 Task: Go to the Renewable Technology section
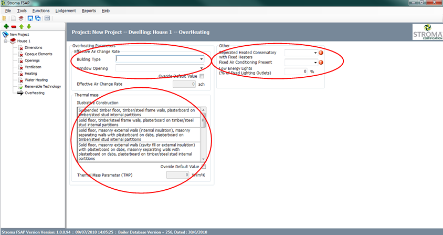point(43,87)
